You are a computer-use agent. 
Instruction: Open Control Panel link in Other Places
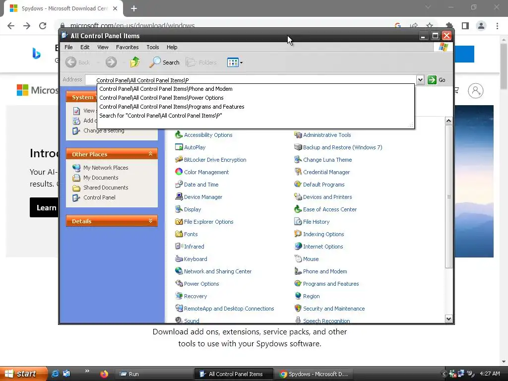click(99, 197)
